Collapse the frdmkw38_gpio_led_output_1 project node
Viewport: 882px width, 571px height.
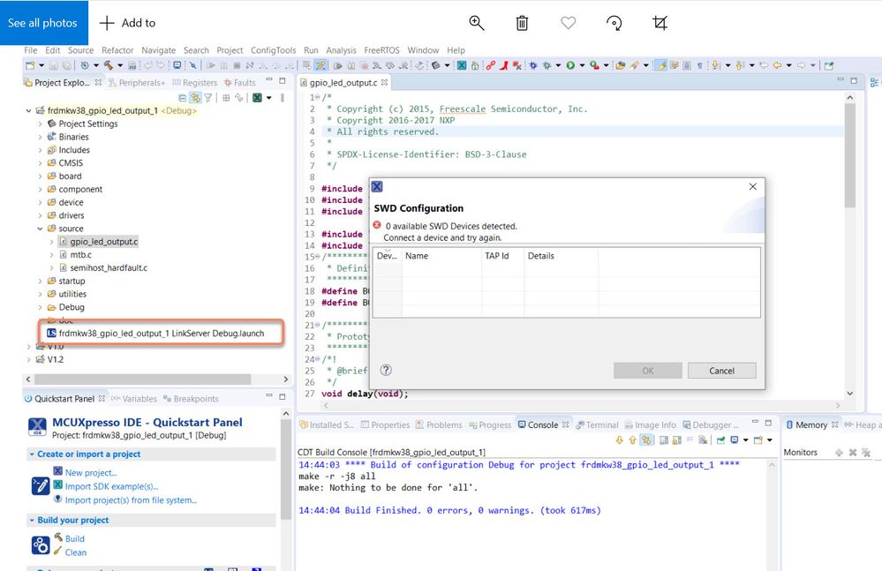click(28, 110)
